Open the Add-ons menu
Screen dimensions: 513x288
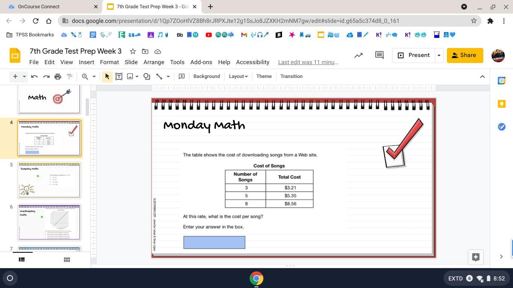point(201,62)
